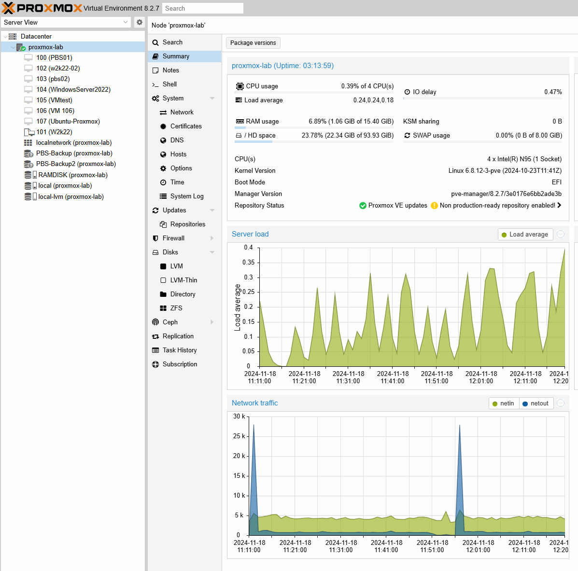Click the Shell terminal icon

[155, 84]
